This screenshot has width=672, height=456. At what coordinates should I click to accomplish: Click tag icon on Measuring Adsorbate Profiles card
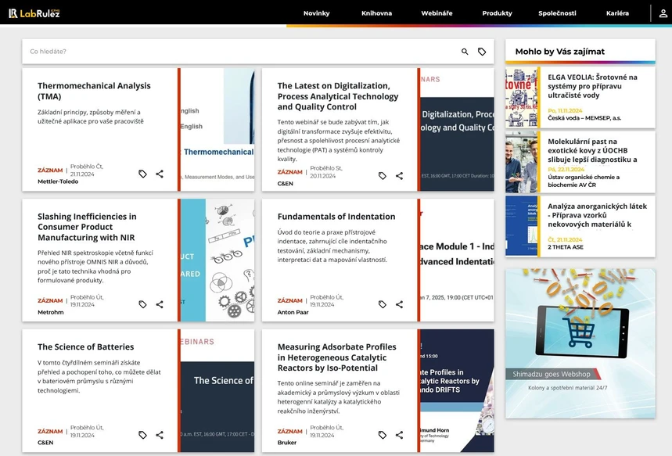click(383, 435)
